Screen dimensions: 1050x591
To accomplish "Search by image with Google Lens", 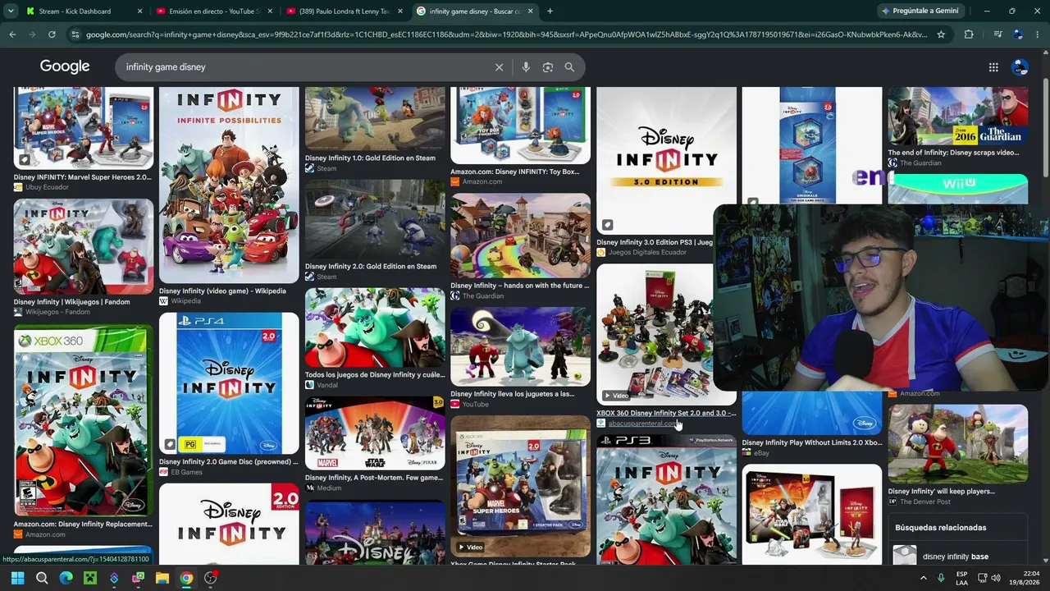I will pos(548,67).
